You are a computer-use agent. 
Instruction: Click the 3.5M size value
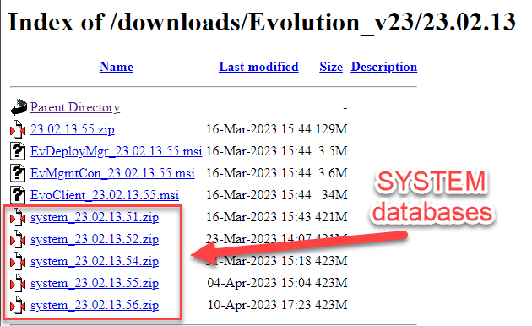click(x=333, y=151)
